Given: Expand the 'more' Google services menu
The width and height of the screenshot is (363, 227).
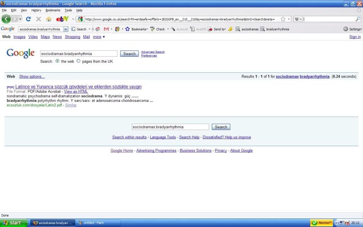Looking at the screenshot, I should point(99,37).
